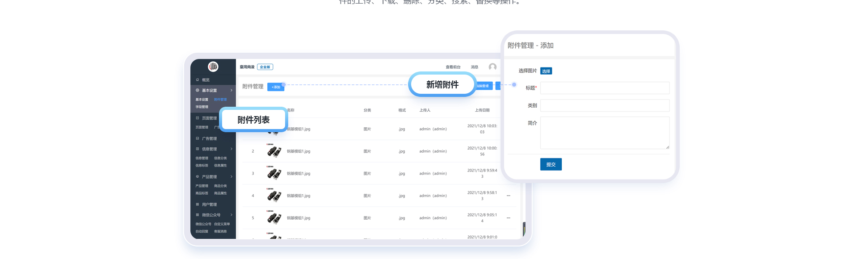Click the icon beside 页面管理 section

pos(198,118)
